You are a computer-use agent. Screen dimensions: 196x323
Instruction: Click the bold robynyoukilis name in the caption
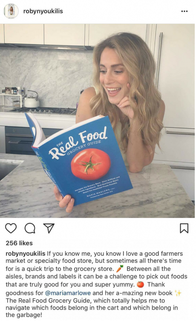[25, 253]
